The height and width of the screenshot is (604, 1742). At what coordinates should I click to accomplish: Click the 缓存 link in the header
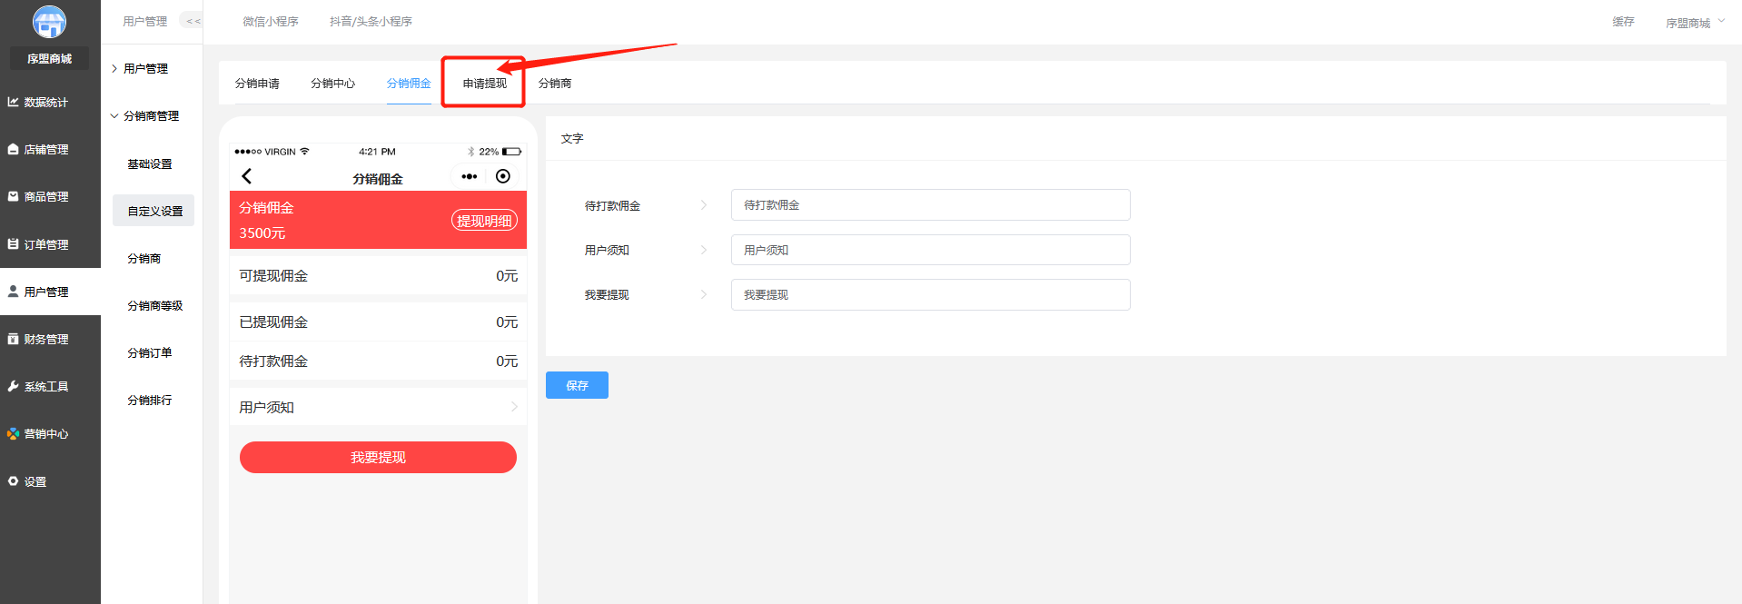click(x=1623, y=22)
